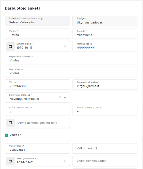Expand the Šeimyninis statusas dropdown arrow
This screenshot has height=169, width=143.
(x=65, y=97)
